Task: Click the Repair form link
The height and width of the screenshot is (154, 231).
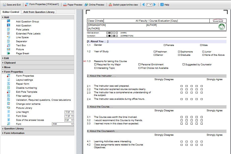Action: coord(23,84)
